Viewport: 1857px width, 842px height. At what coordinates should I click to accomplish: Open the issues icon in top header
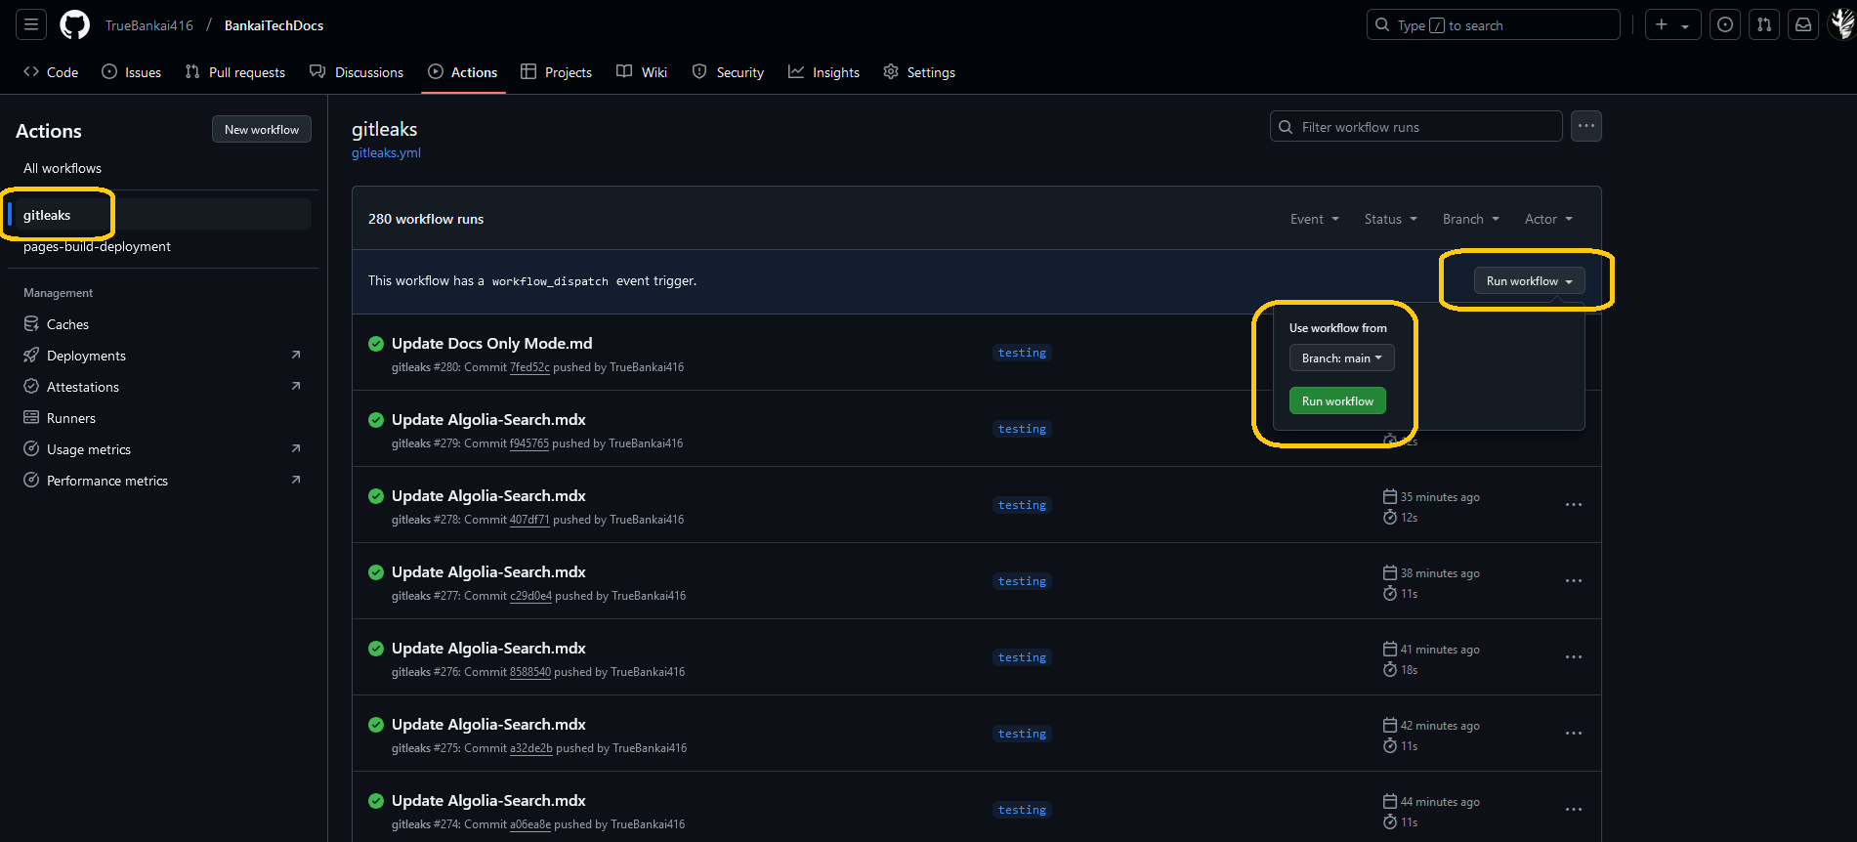click(1725, 25)
